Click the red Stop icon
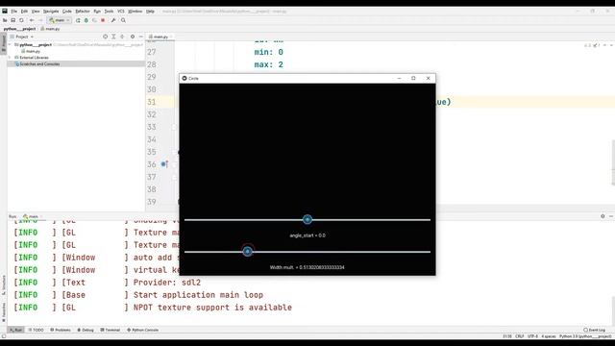Image resolution: width=615 pixels, height=346 pixels. point(103,20)
